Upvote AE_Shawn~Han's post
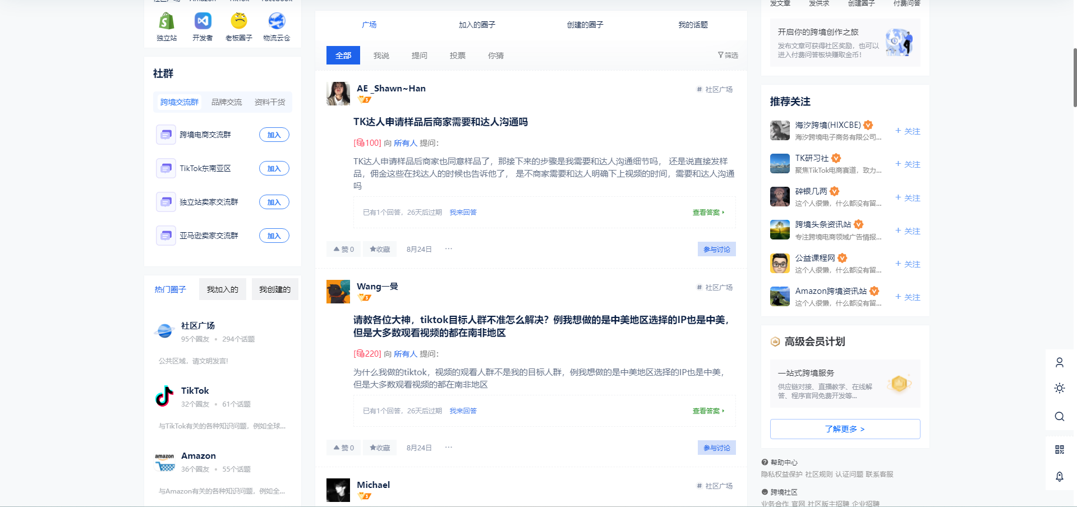1077x507 pixels. [x=344, y=249]
